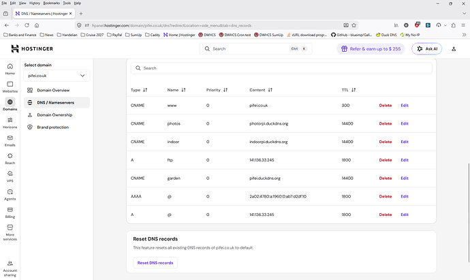Click Reset DNS records button
This screenshot has height=280, width=470.
pos(155,262)
